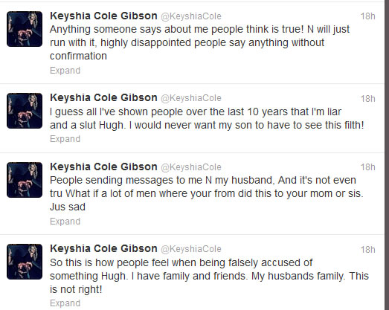Open avatar on the 'I guess all I've shown' tweet
Viewport: 389px width, 310px height.
[25, 111]
